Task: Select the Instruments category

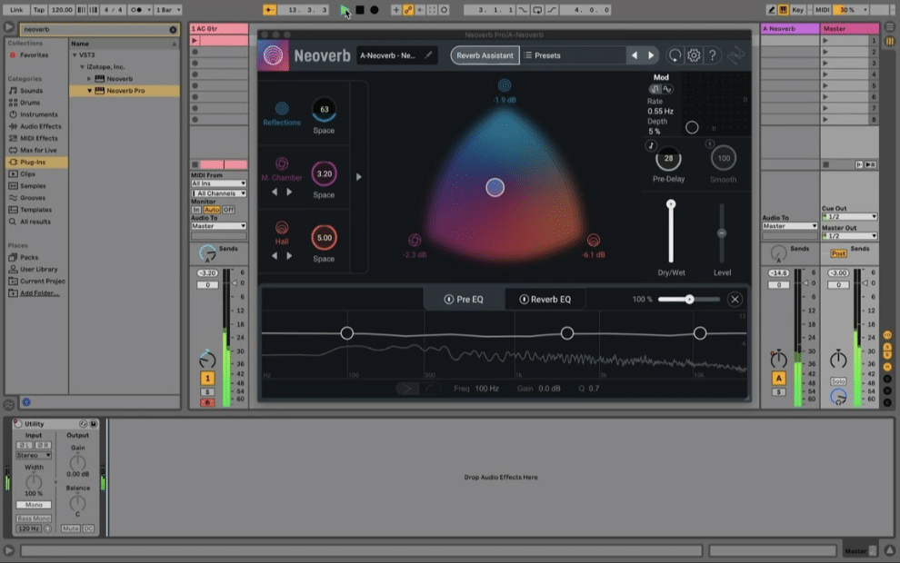Action: pyautogui.click(x=38, y=114)
